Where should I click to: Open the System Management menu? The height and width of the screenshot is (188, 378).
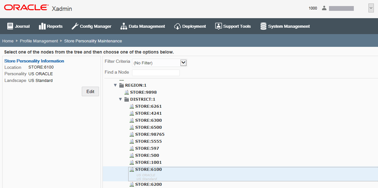285,26
